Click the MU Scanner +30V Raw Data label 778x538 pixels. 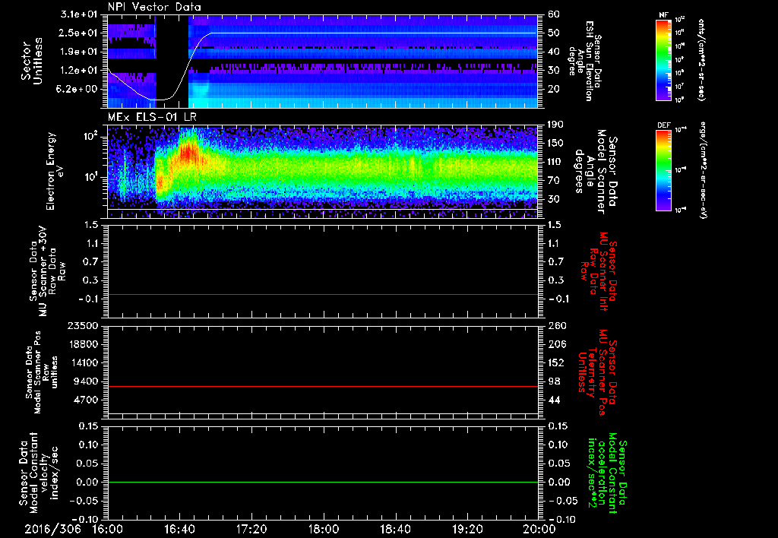pos(48,271)
